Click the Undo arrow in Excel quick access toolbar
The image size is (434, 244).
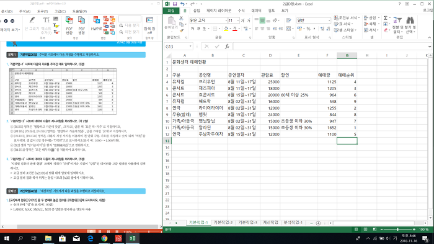coord(182,4)
